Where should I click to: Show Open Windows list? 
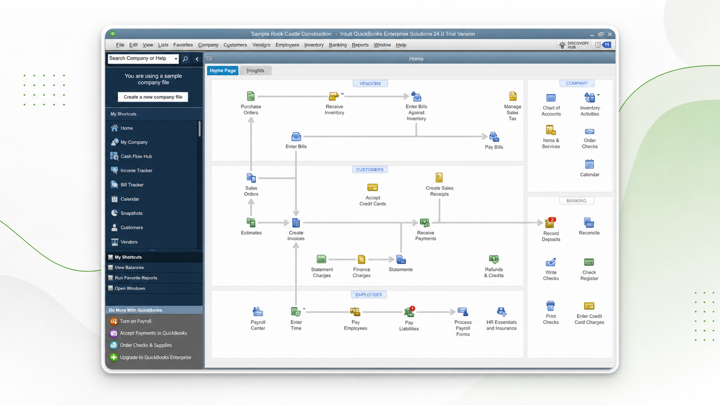(154, 288)
